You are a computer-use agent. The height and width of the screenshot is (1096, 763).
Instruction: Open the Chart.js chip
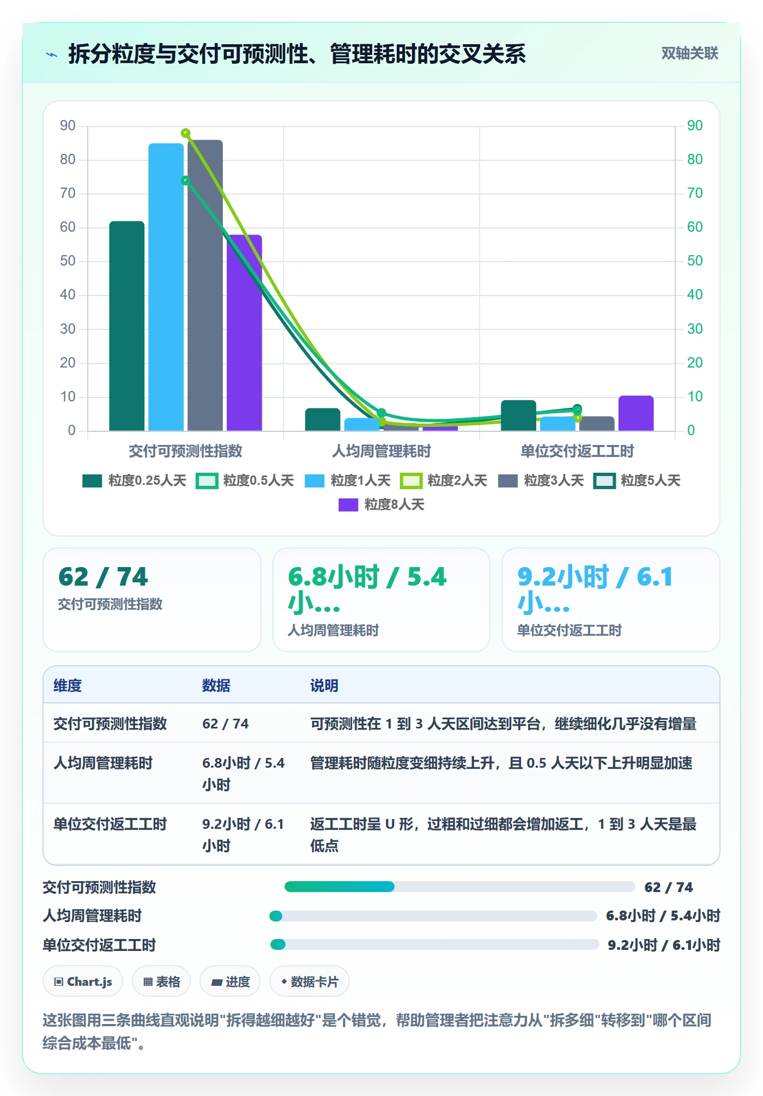[x=83, y=981]
